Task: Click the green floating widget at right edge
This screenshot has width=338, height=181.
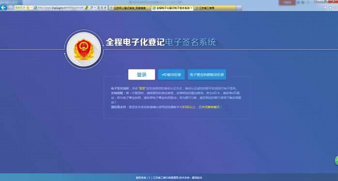Action: [x=337, y=161]
